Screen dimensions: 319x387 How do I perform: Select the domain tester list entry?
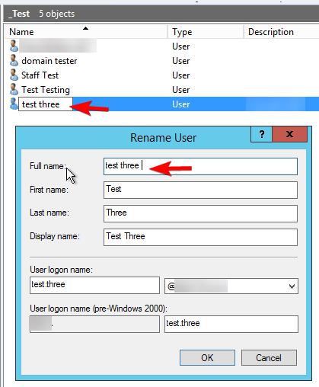point(49,61)
